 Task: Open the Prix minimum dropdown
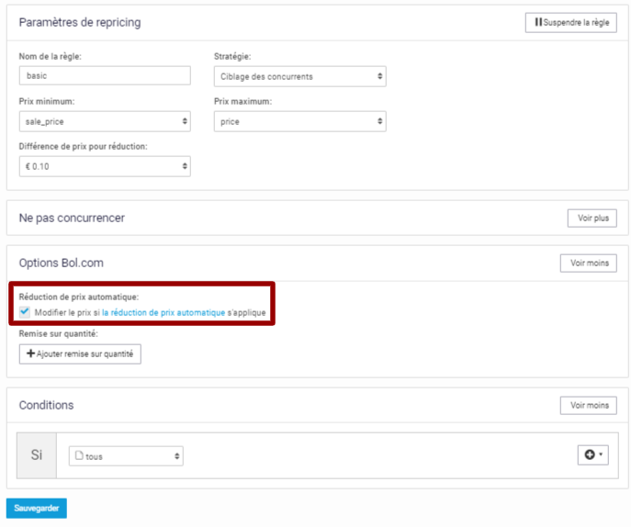pyautogui.click(x=105, y=121)
